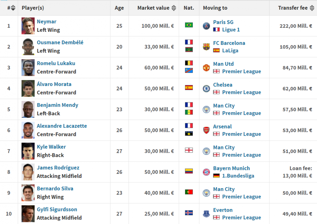Sort by Market value column arrows

[x=174, y=8]
